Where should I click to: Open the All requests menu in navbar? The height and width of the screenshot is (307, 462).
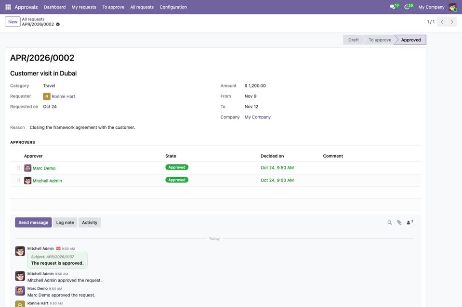(142, 7)
